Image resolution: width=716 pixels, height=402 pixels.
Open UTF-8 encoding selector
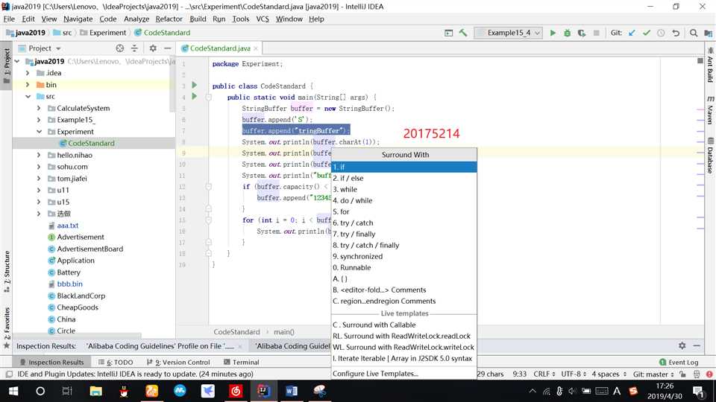pyautogui.click(x=574, y=374)
